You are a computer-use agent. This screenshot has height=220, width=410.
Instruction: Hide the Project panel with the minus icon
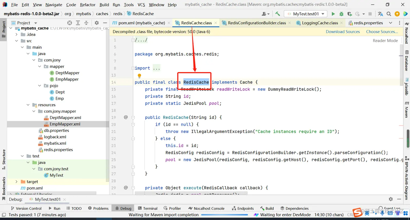tap(105, 23)
